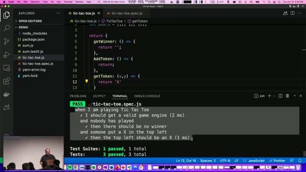This screenshot has width=306, height=172.
Task: Open the Code menu in the macOS menu bar
Action: click(x=11, y=2)
